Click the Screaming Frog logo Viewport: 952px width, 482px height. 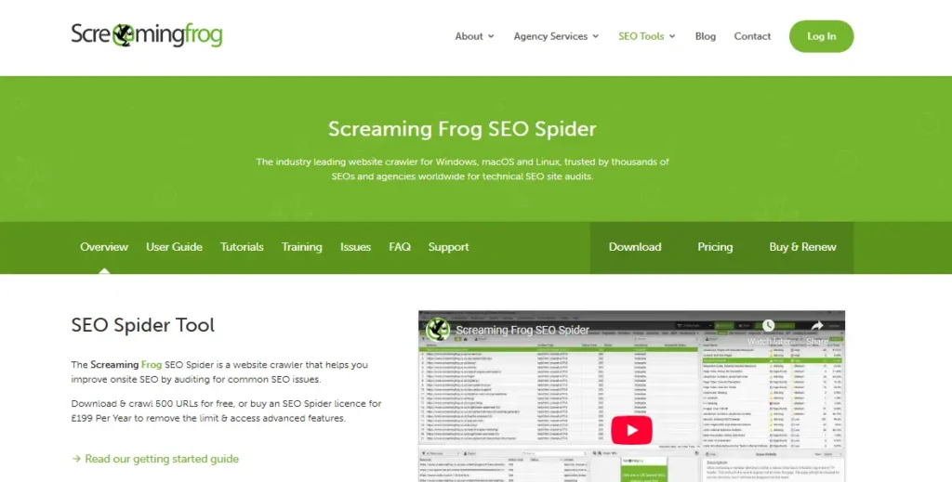(147, 35)
